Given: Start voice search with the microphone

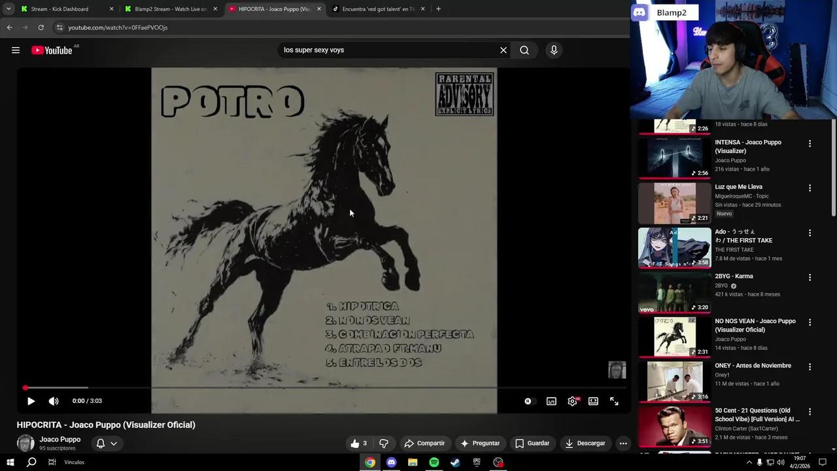Looking at the screenshot, I should [554, 50].
